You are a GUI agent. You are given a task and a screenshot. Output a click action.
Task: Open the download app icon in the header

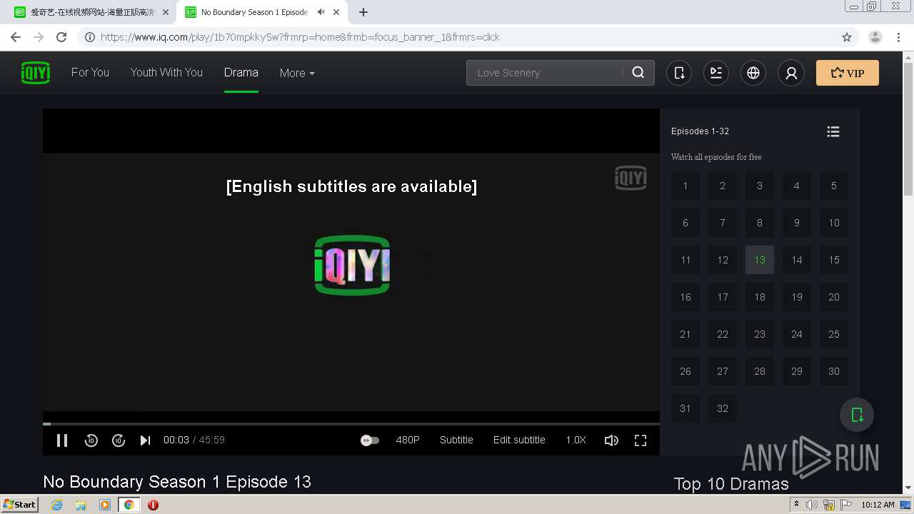click(x=679, y=73)
